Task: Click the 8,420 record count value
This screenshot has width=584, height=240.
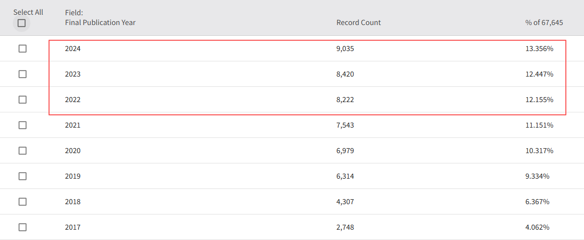Action: pos(345,74)
